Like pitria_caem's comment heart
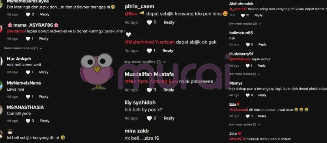 149,22
